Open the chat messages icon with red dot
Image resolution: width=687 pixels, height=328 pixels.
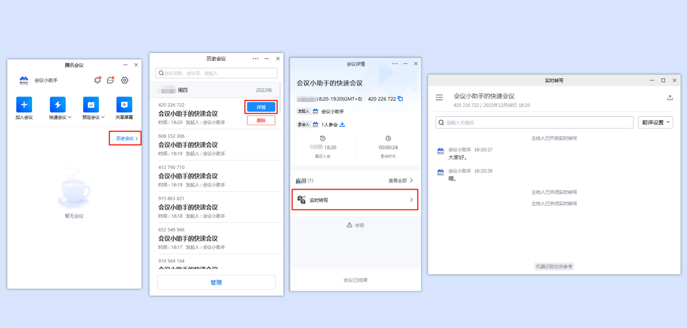pyautogui.click(x=111, y=80)
